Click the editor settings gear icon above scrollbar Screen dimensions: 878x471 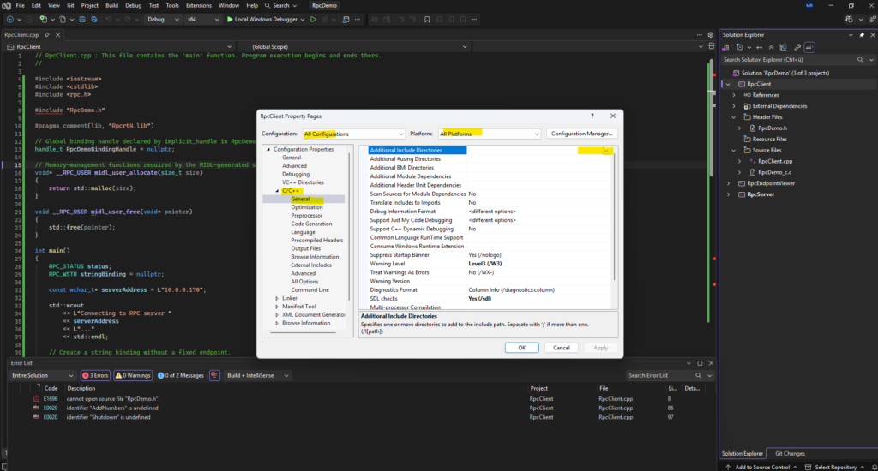711,34
